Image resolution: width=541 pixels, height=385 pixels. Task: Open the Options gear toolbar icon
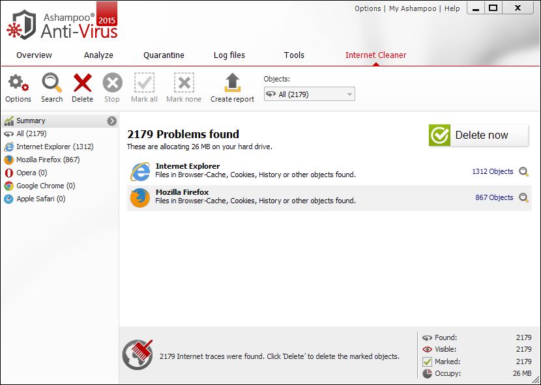tap(18, 83)
